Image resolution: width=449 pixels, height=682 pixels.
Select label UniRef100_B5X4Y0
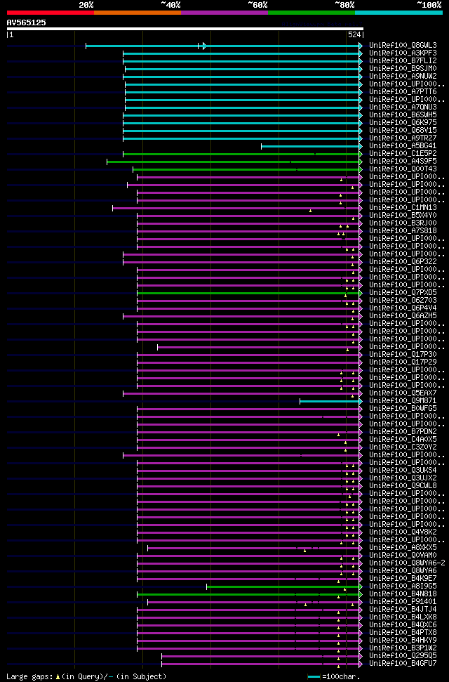(x=403, y=216)
